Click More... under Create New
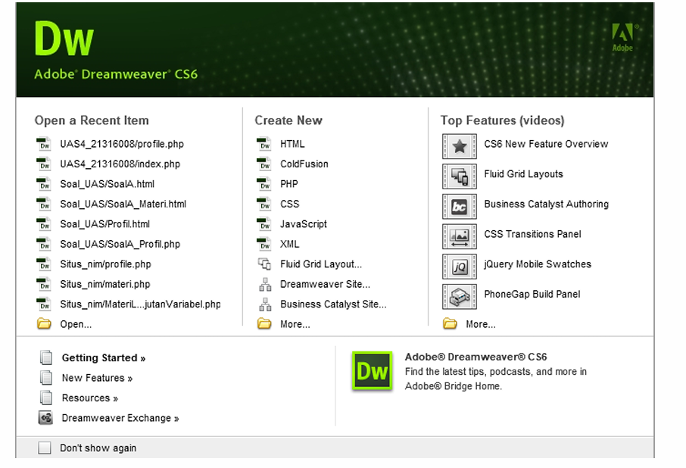686x468 pixels. 295,324
